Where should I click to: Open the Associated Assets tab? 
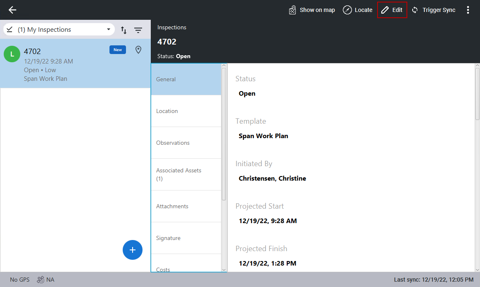click(x=186, y=174)
